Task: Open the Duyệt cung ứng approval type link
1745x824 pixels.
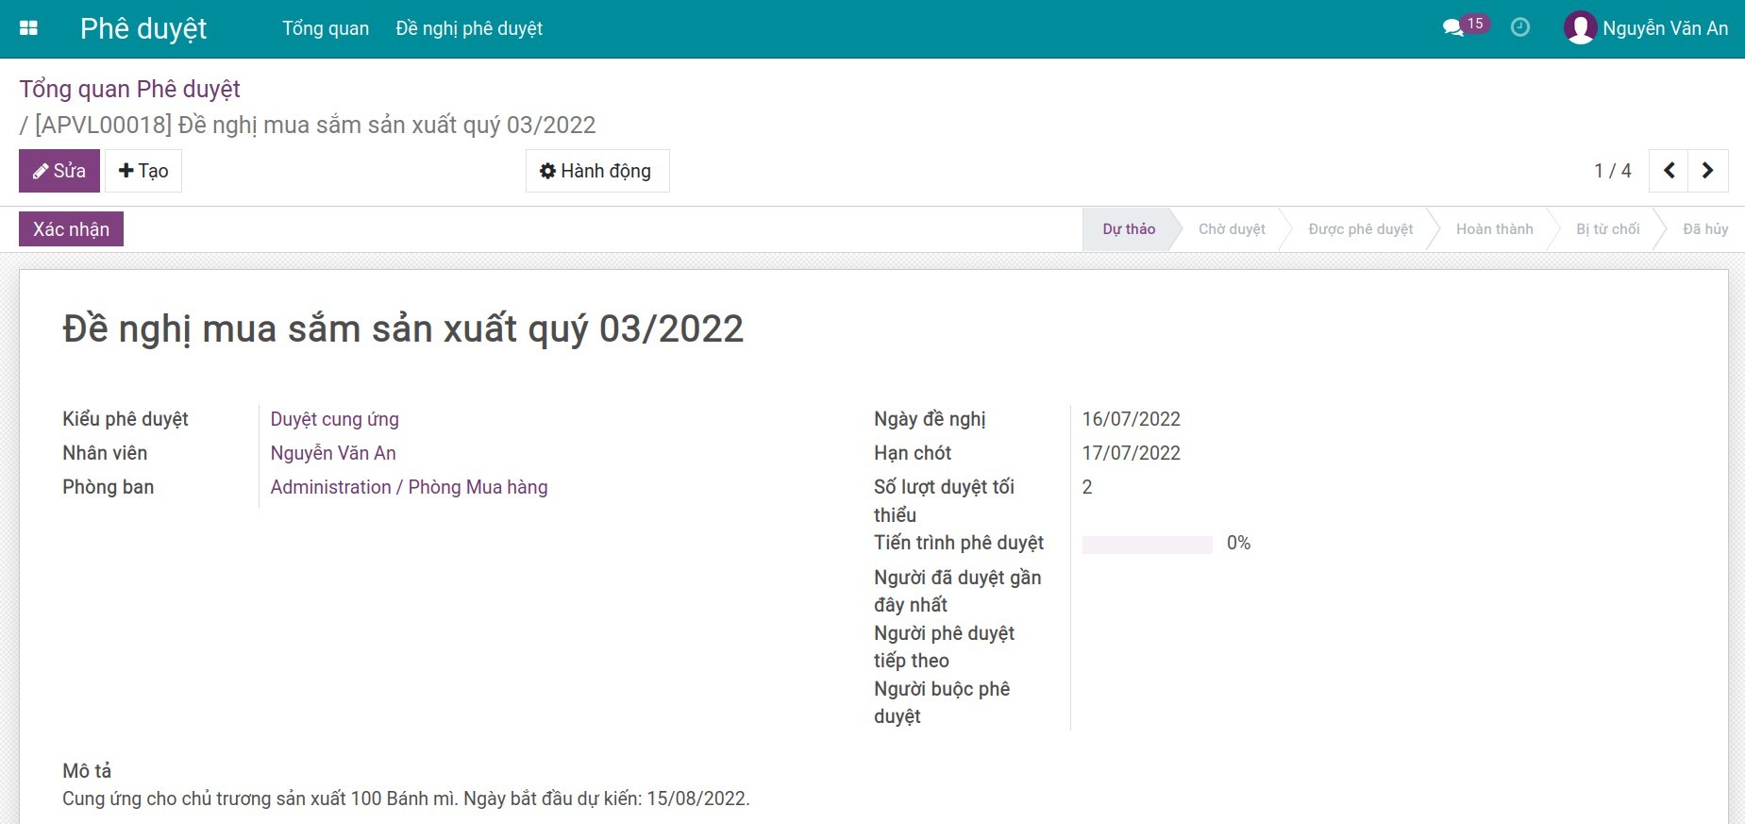Action: (334, 419)
